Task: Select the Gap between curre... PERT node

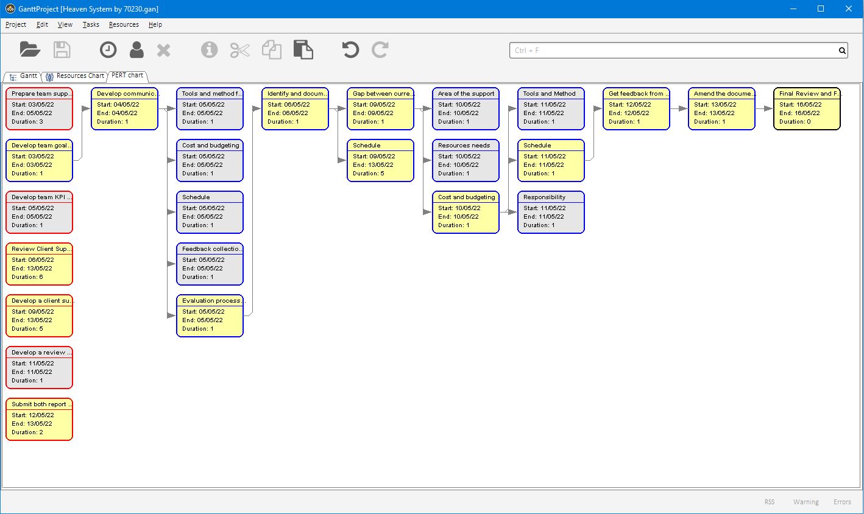Action: click(380, 108)
